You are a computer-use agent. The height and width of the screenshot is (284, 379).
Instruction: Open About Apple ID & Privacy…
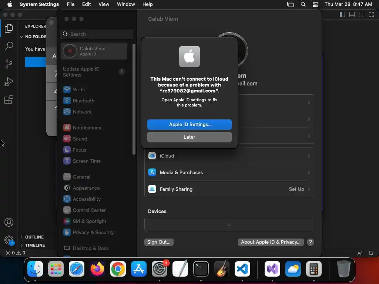[271, 242]
